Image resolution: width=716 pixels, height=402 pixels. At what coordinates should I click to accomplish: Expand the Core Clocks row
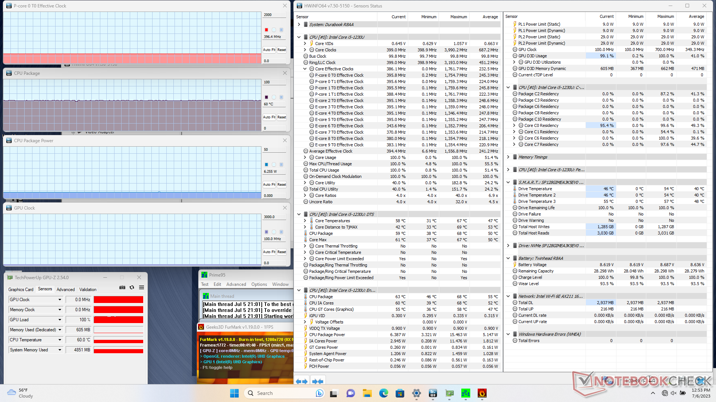[305, 50]
